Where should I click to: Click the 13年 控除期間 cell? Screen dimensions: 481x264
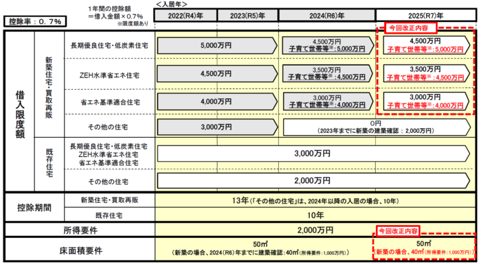(x=315, y=201)
